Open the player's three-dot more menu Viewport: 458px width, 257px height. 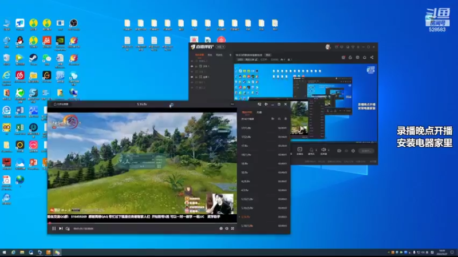tap(232, 104)
